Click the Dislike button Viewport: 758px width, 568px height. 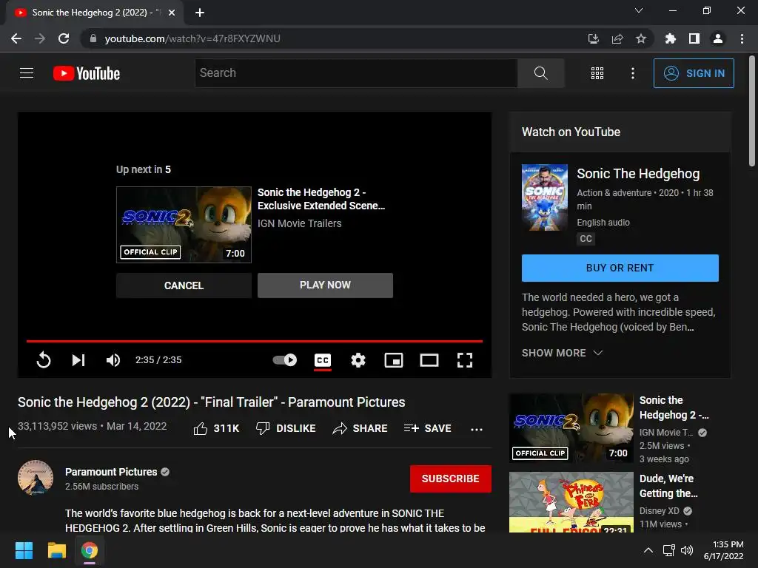(x=286, y=428)
